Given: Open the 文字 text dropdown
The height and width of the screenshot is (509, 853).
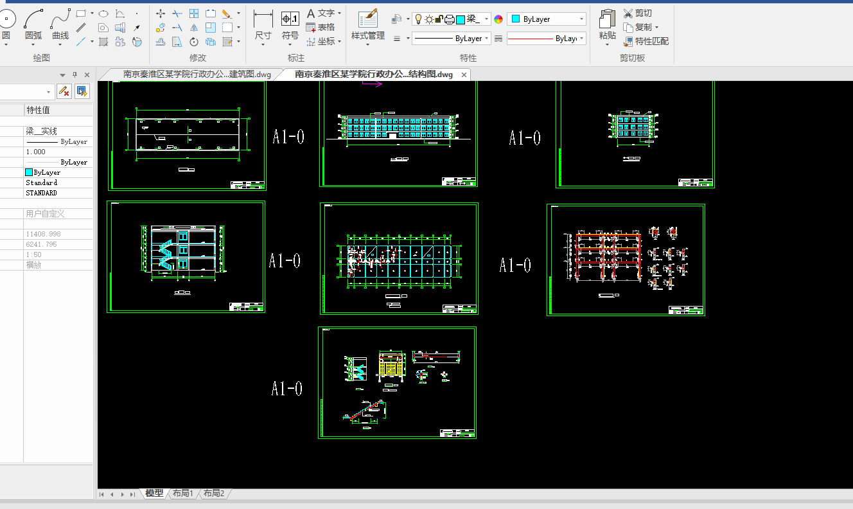Looking at the screenshot, I should tap(339, 13).
